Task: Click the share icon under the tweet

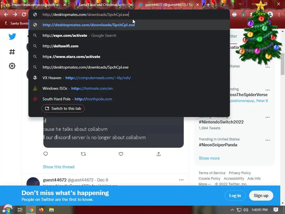Action: coord(158,154)
